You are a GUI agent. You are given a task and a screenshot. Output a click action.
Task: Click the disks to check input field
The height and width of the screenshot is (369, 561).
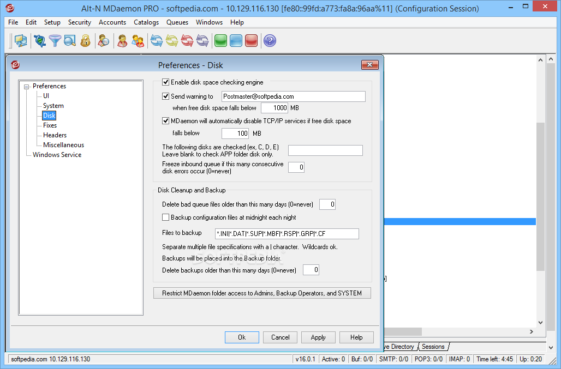[325, 150]
